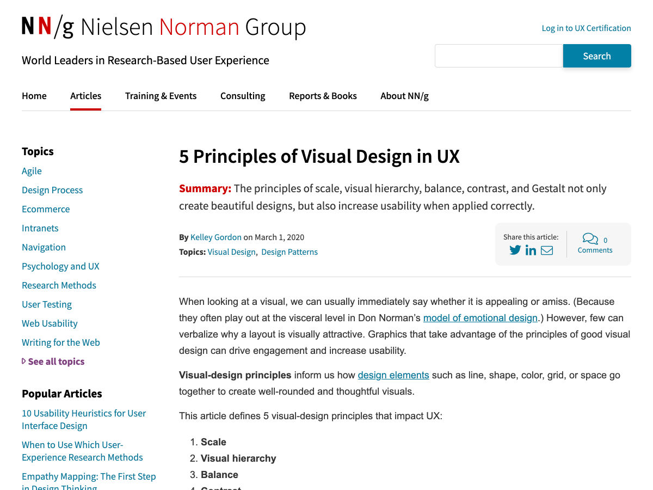Open the Intranets topic
Viewport: 653px width, 490px height.
tap(40, 228)
